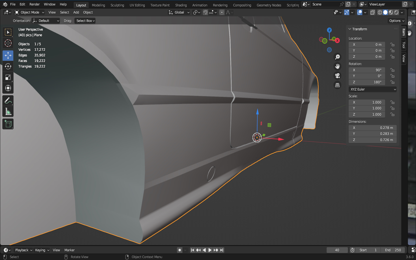
Task: Select the Measure tool
Action: coord(8,112)
